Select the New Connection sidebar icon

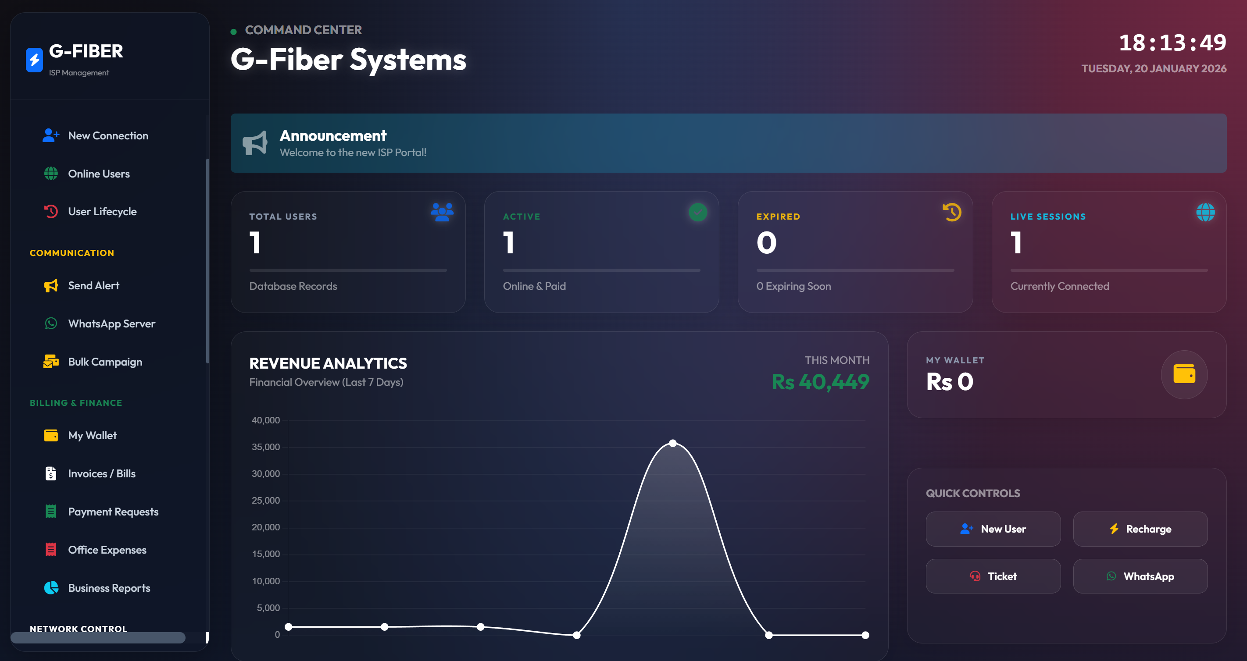50,135
